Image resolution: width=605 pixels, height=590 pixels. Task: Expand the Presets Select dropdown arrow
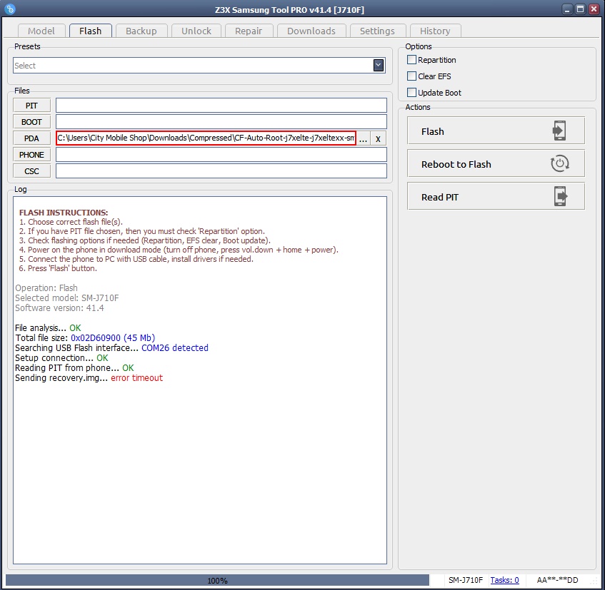pos(378,65)
